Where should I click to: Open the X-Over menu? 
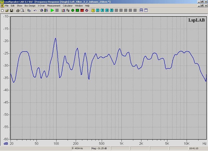click(x=41, y=6)
